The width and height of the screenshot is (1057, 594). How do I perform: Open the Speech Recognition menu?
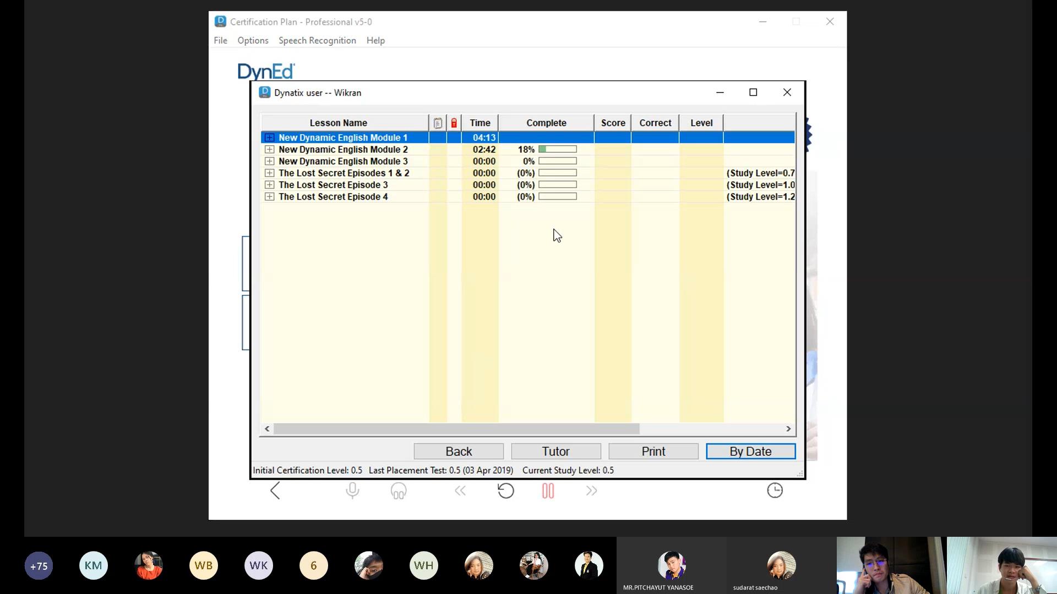tap(317, 41)
